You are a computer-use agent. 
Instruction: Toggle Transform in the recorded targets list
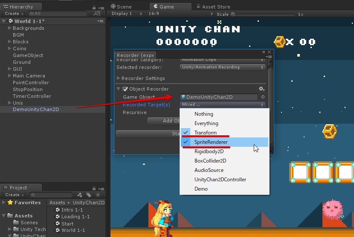pyautogui.click(x=224, y=133)
